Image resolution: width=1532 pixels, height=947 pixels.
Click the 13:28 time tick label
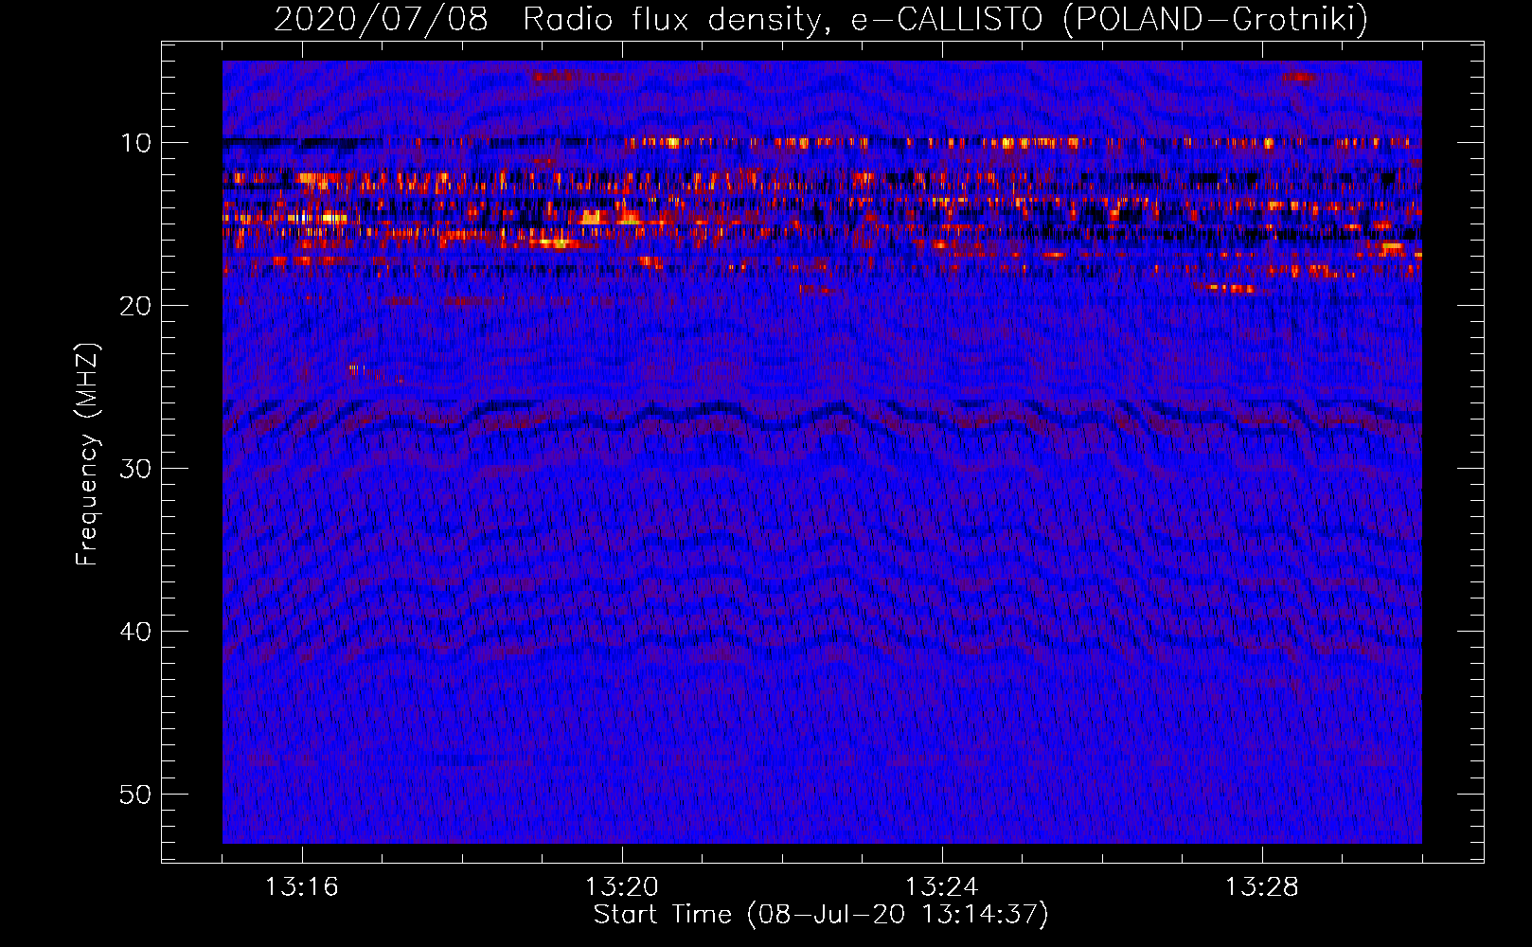point(1261,887)
